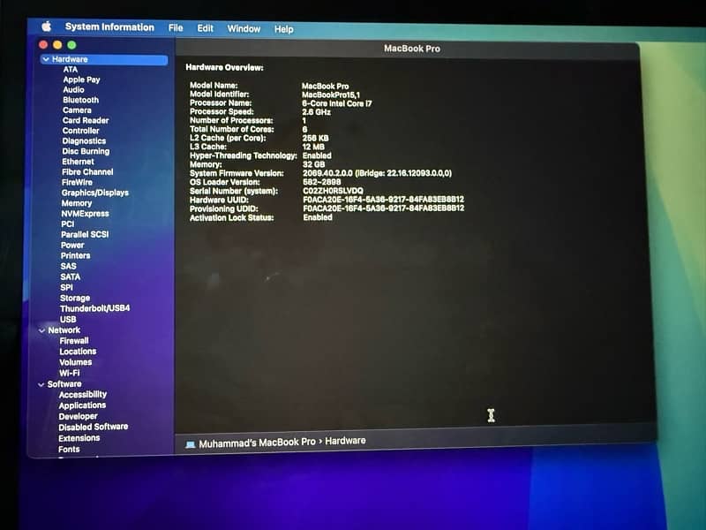
Task: Click the serial number value C02ZH0R5LVDQ
Action: (333, 191)
